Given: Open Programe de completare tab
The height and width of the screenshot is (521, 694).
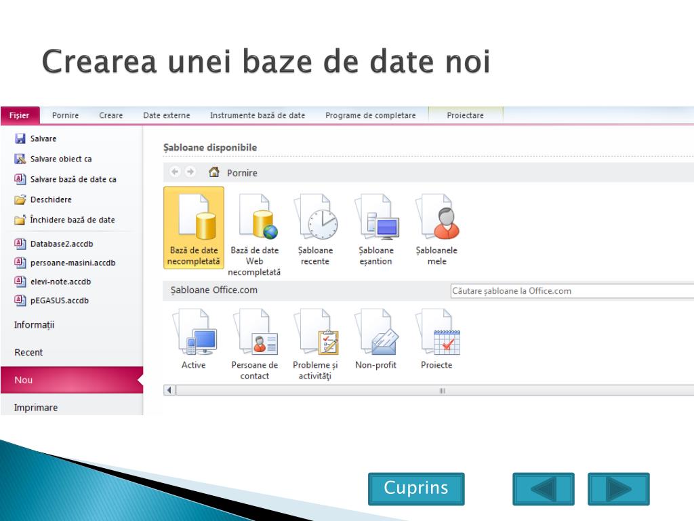Looking at the screenshot, I should tap(371, 115).
